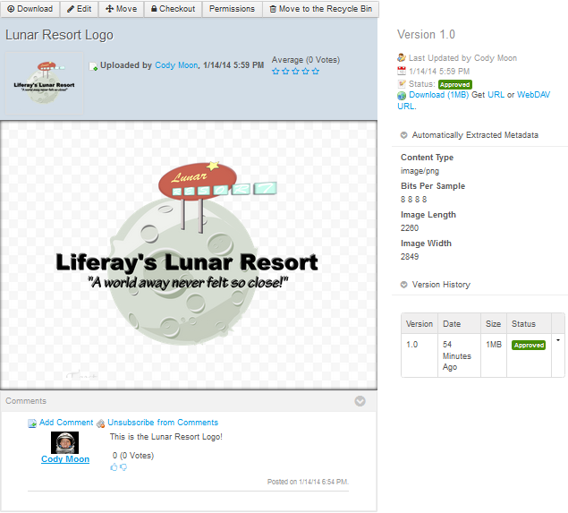The height and width of the screenshot is (513, 568).
Task: Collapse Automatically Extracted Metadata section
Action: point(403,135)
